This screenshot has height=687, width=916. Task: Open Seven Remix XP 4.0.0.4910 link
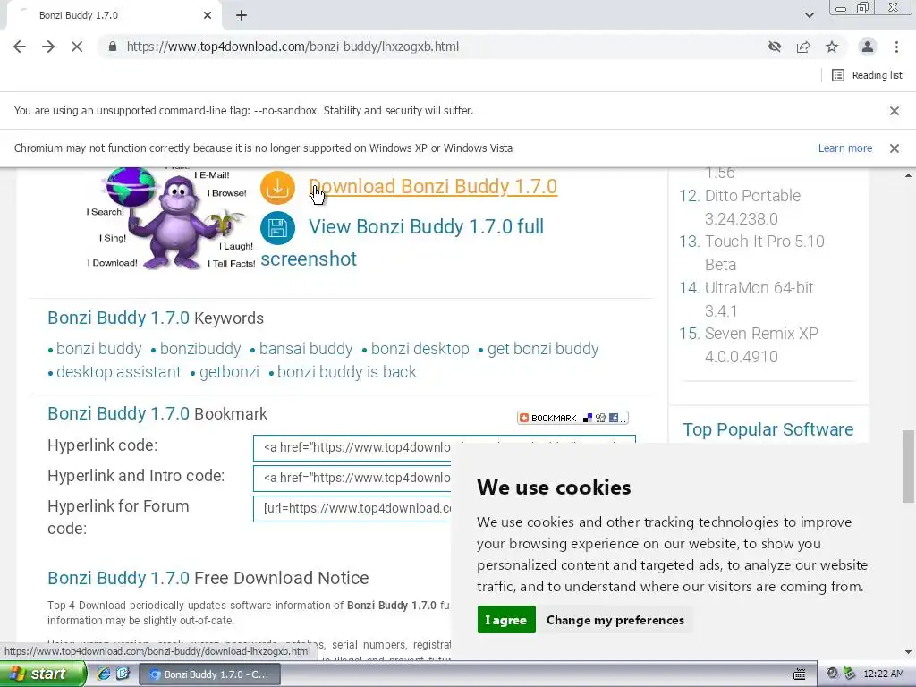[x=761, y=344]
